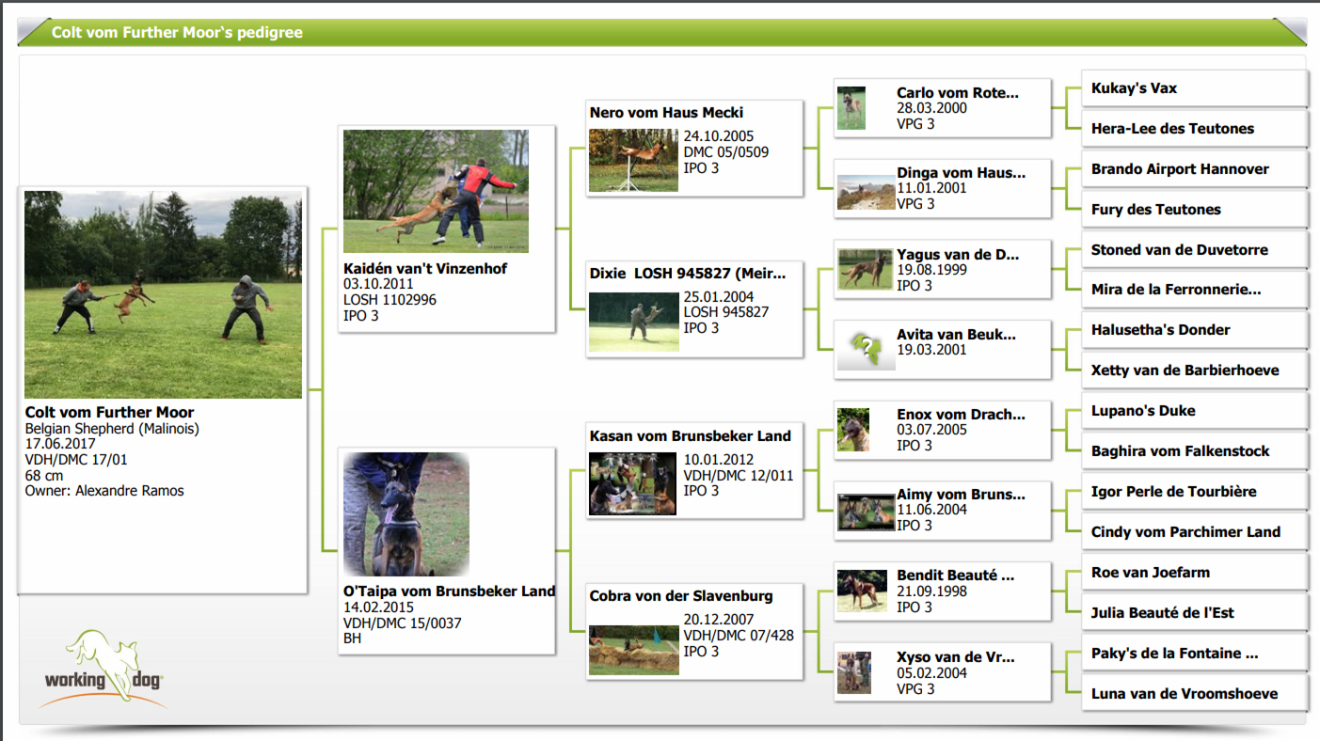Screen dimensions: 1320x741
Task: Click the working dog logo
Action: pos(103,669)
